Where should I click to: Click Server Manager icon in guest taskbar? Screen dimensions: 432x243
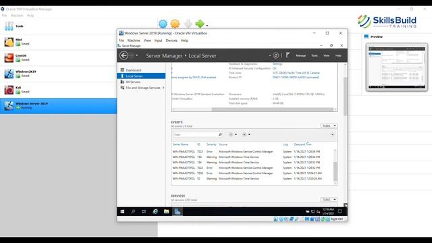(178, 211)
